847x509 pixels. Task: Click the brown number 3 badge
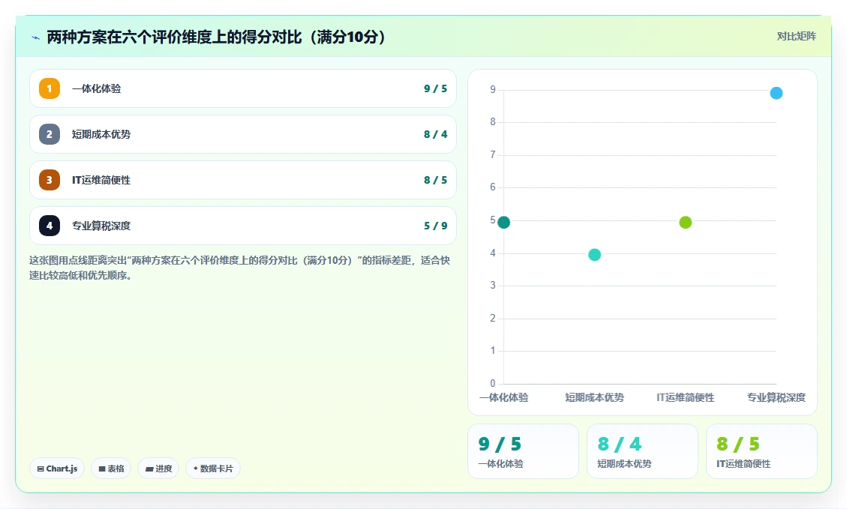[50, 180]
